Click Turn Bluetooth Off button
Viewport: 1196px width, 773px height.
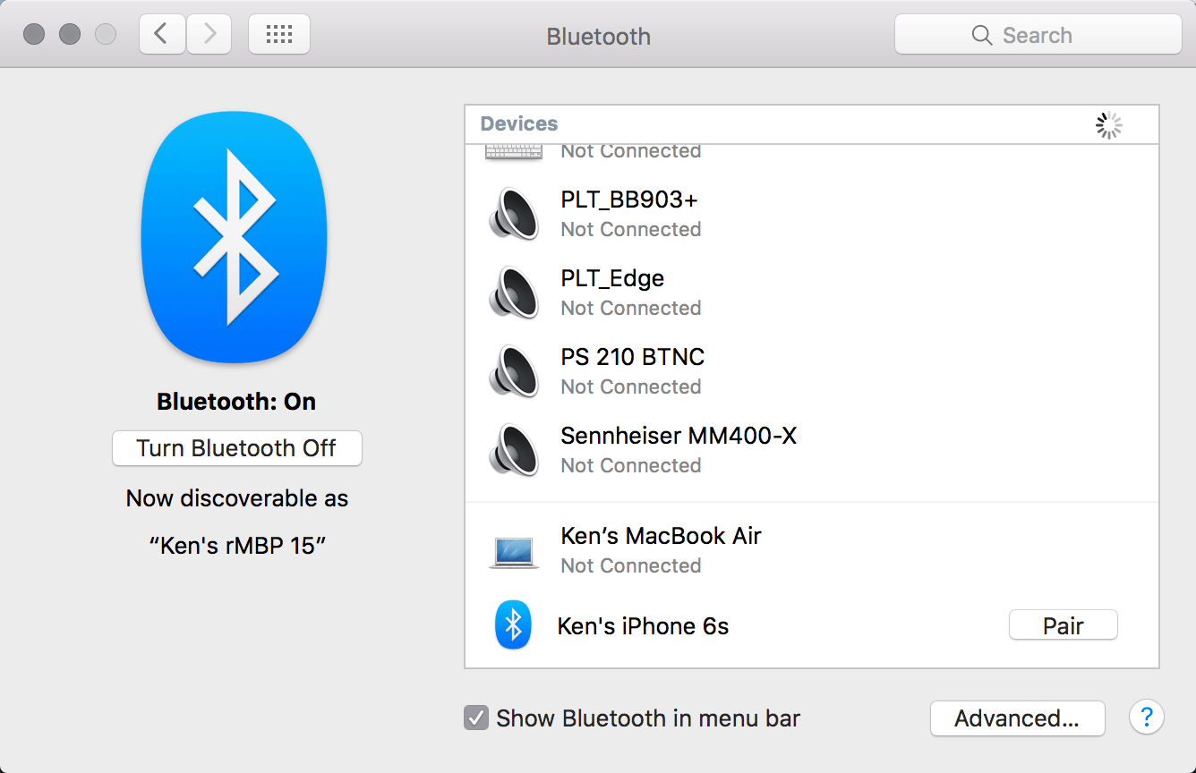click(236, 448)
